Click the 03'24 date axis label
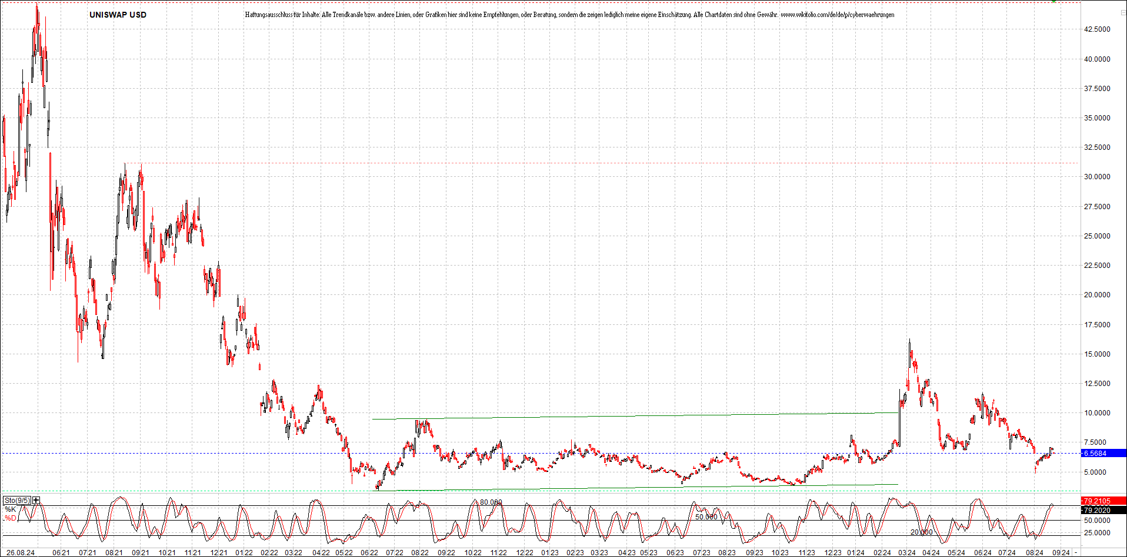This screenshot has height=557, width=1127. 907,553
